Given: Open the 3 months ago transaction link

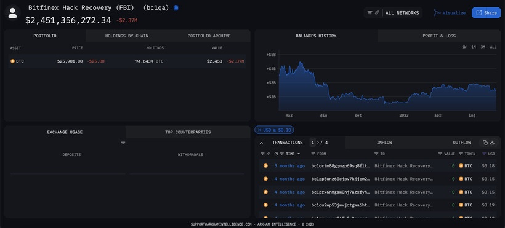Looking at the screenshot, I should [289, 166].
